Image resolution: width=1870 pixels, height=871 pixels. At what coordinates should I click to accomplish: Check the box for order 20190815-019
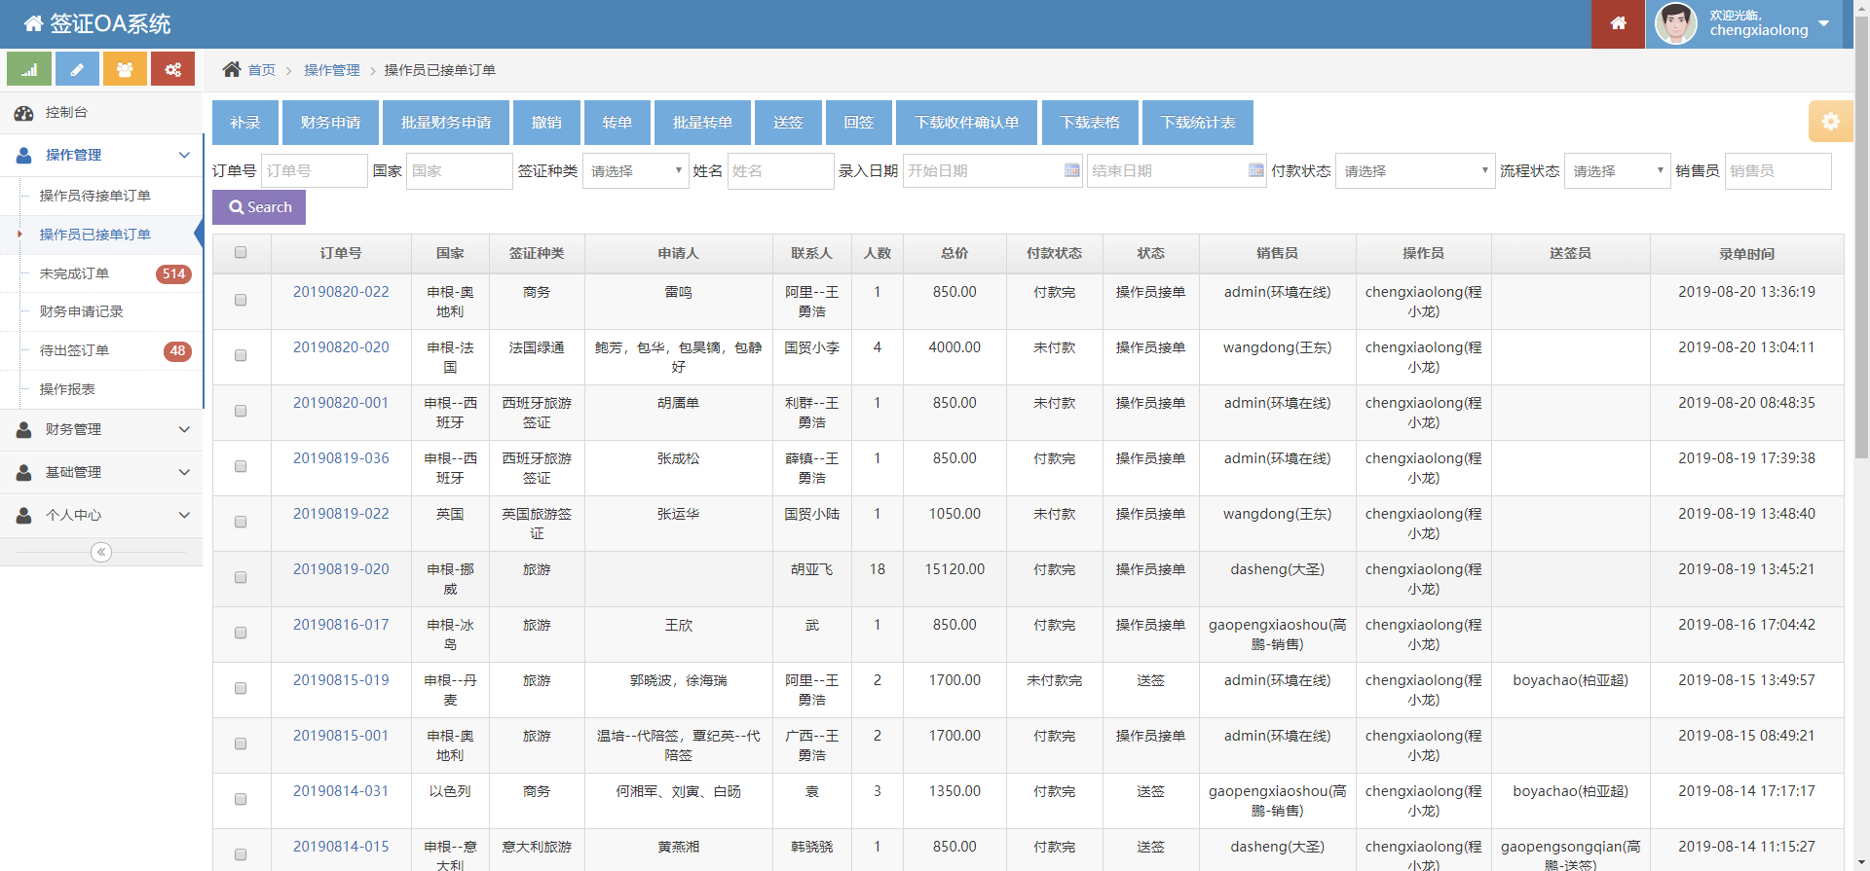(241, 688)
